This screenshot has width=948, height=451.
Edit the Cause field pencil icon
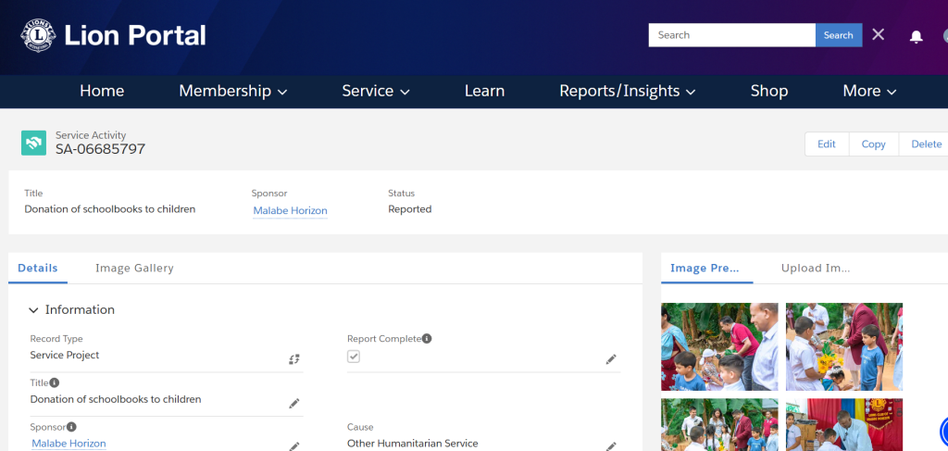611,446
